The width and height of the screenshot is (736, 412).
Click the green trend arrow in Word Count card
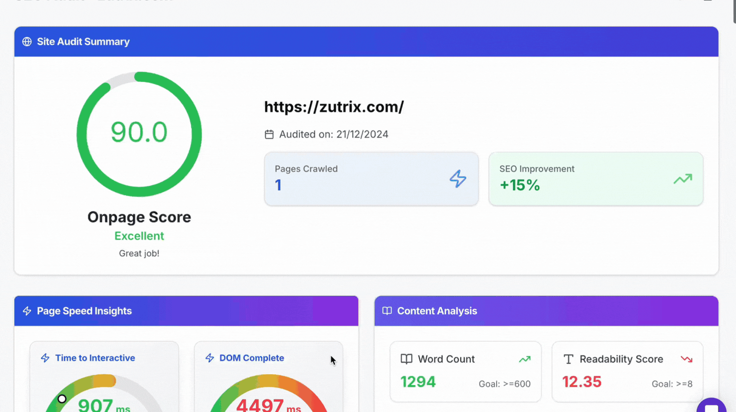pos(524,359)
